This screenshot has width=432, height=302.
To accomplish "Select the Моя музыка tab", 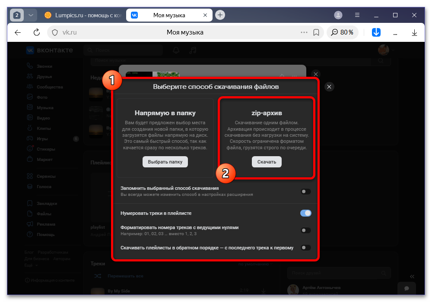I will click(x=169, y=15).
